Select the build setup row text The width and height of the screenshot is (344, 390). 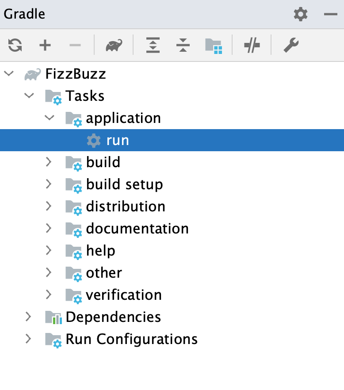125,185
